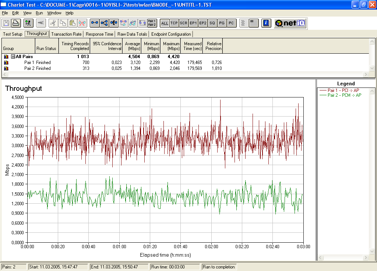Toggle the ALL group filter button

165,23
